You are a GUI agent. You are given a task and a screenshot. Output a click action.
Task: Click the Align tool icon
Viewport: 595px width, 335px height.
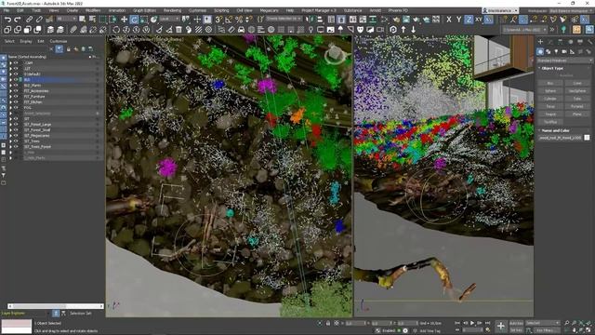click(320, 19)
